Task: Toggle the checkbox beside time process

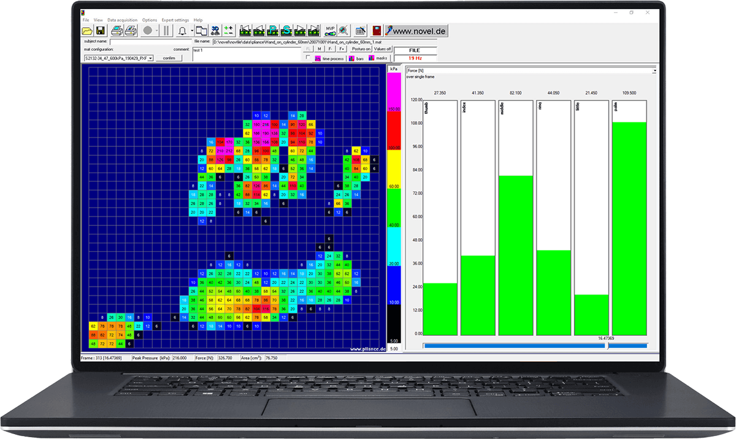Action: (x=309, y=58)
